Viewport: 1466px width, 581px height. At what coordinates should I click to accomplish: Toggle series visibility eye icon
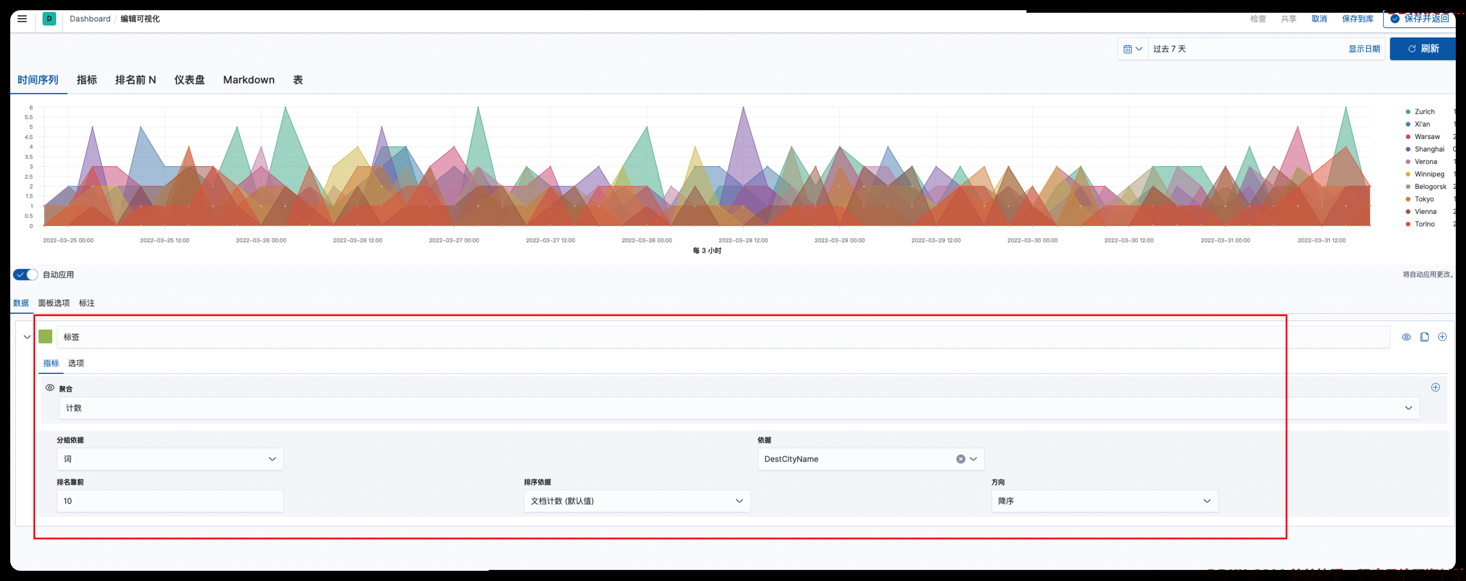tap(1406, 337)
